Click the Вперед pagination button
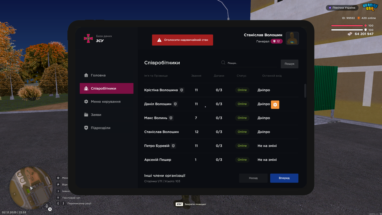Viewport: 382px width, 215px height. pos(284,178)
